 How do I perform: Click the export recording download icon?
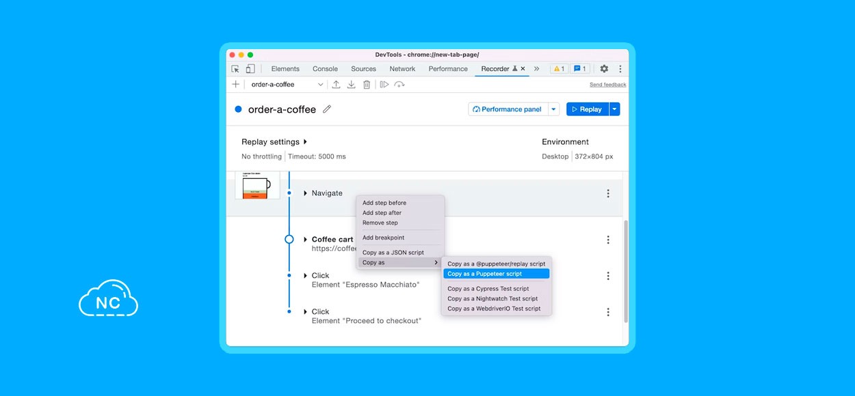click(x=351, y=84)
